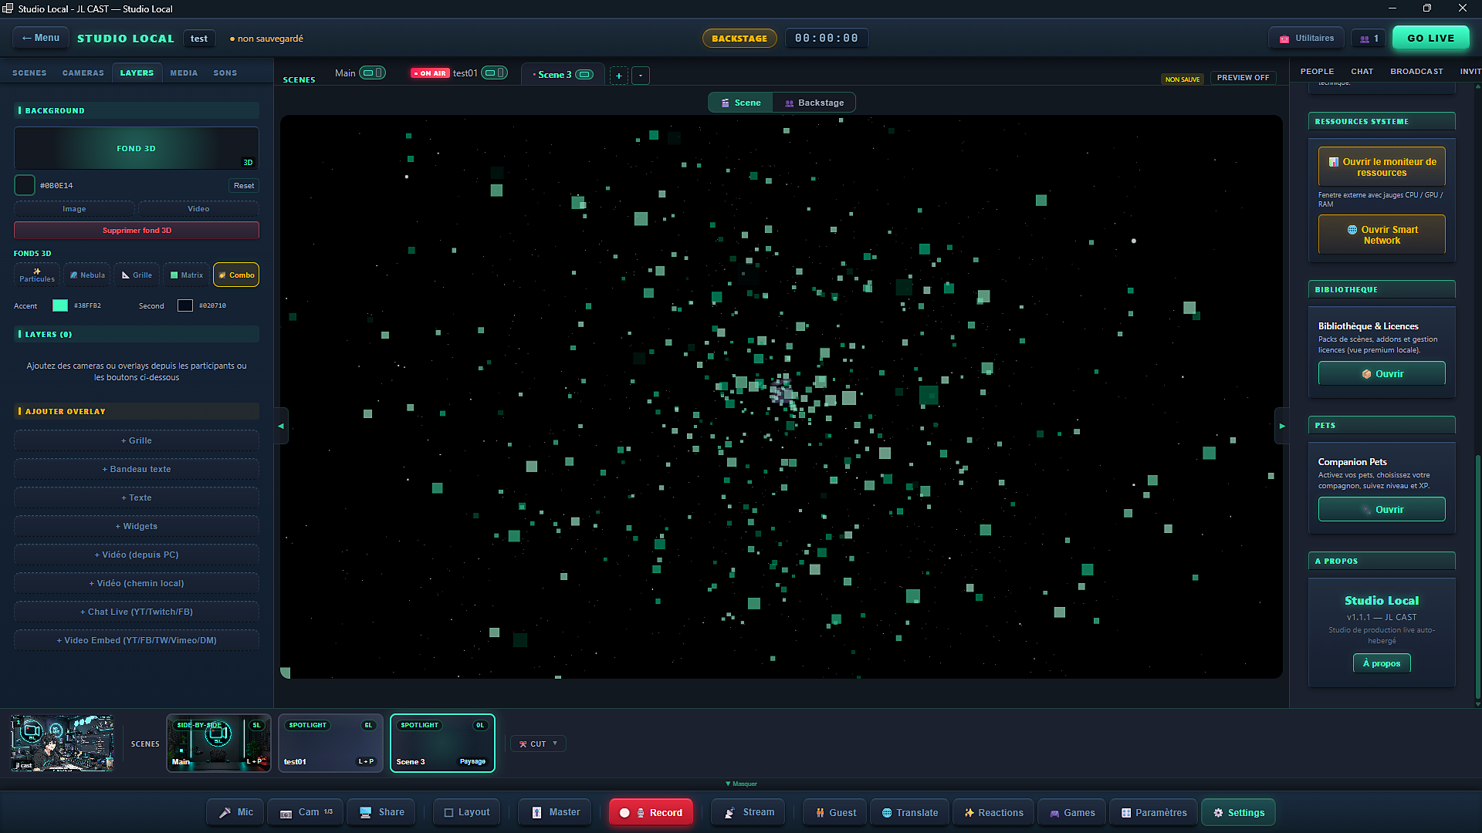Open the resource monitor button
Screen dimensions: 1482x833
1382,167
